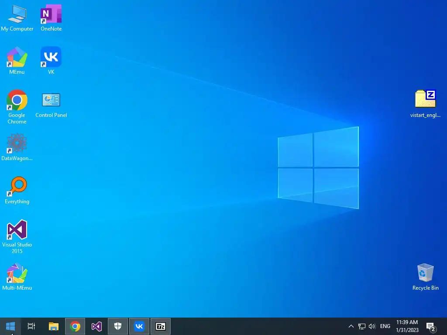
Task: Select the Multi-MEmu desktop shortcut
Action: click(17, 277)
